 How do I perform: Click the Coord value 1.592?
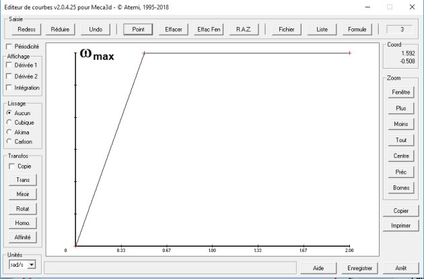pyautogui.click(x=408, y=53)
